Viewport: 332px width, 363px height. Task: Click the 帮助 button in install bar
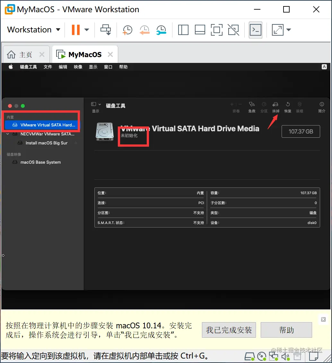point(286,330)
